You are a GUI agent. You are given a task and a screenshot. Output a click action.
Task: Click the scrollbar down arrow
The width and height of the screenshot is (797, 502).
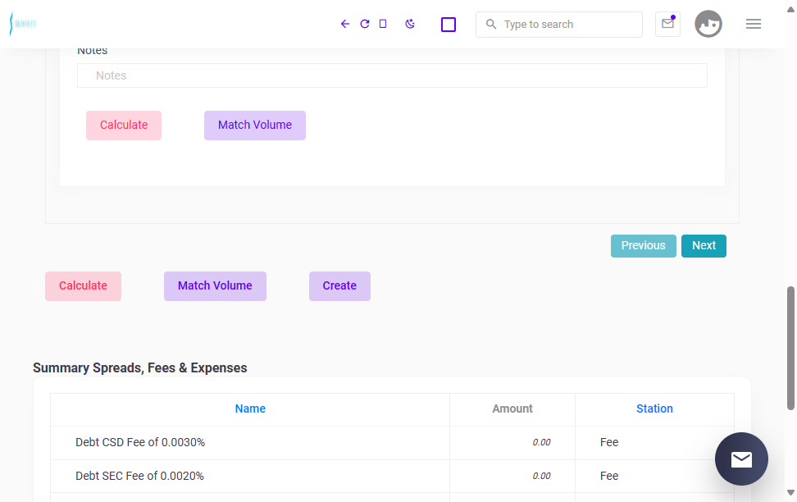790,492
